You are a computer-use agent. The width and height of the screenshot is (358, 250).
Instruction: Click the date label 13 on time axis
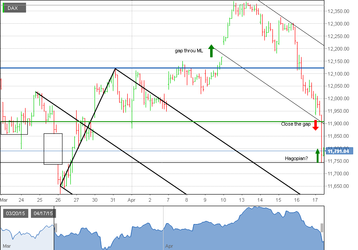(242, 200)
